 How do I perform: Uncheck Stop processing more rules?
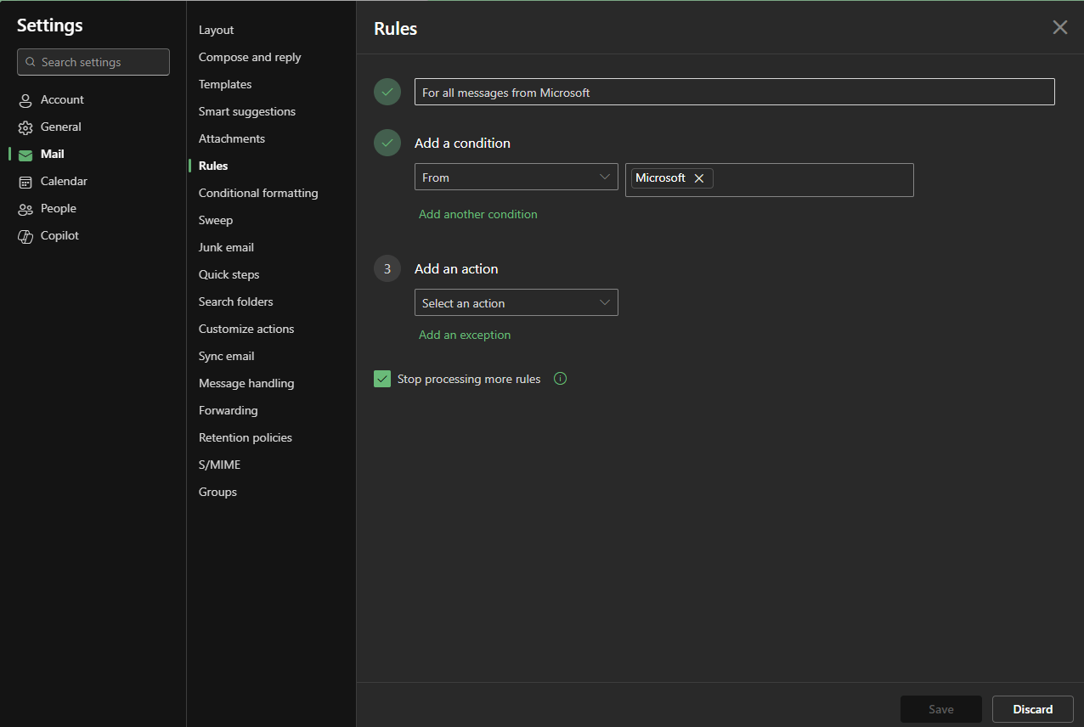pos(382,379)
